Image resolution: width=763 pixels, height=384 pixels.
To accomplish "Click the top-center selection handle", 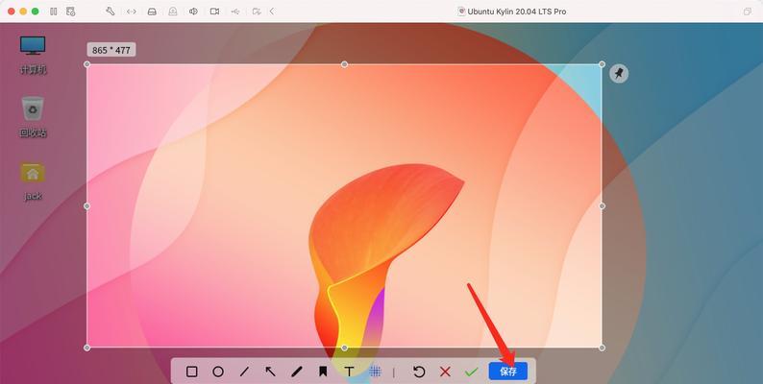I will pyautogui.click(x=345, y=64).
